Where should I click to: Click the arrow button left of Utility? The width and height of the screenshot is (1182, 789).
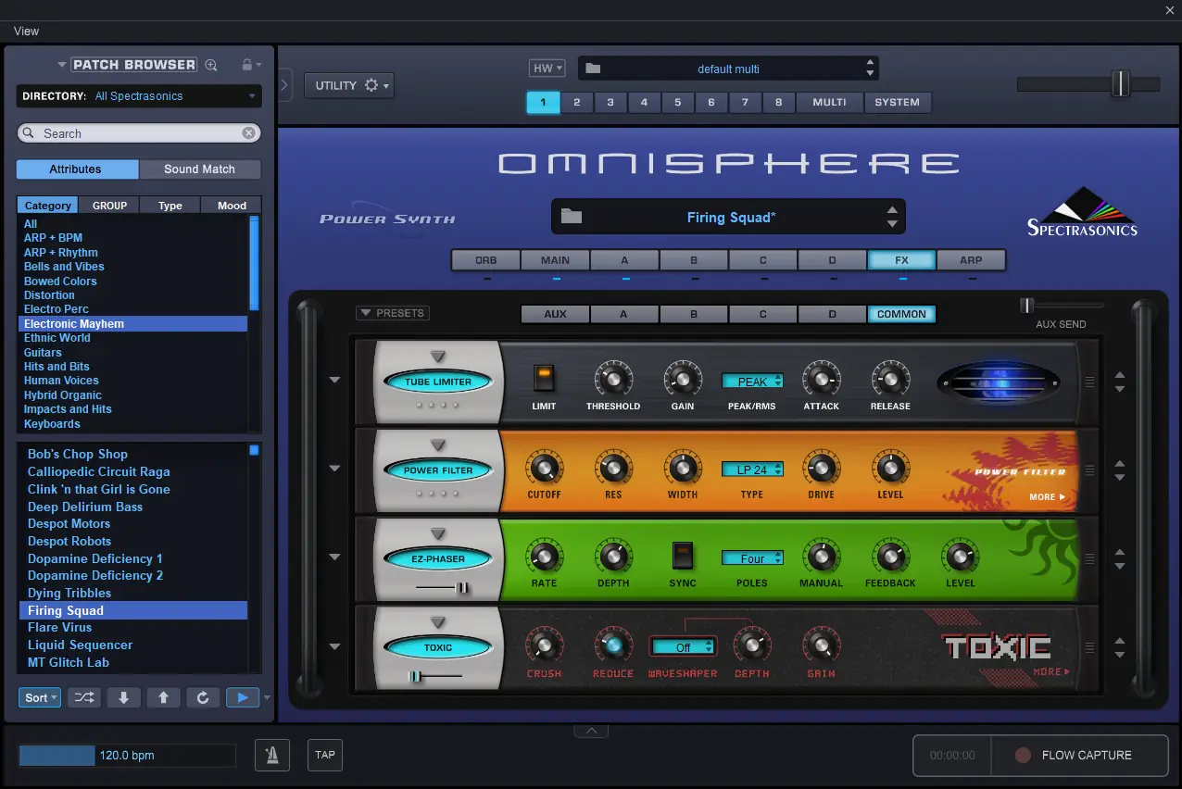click(x=284, y=85)
